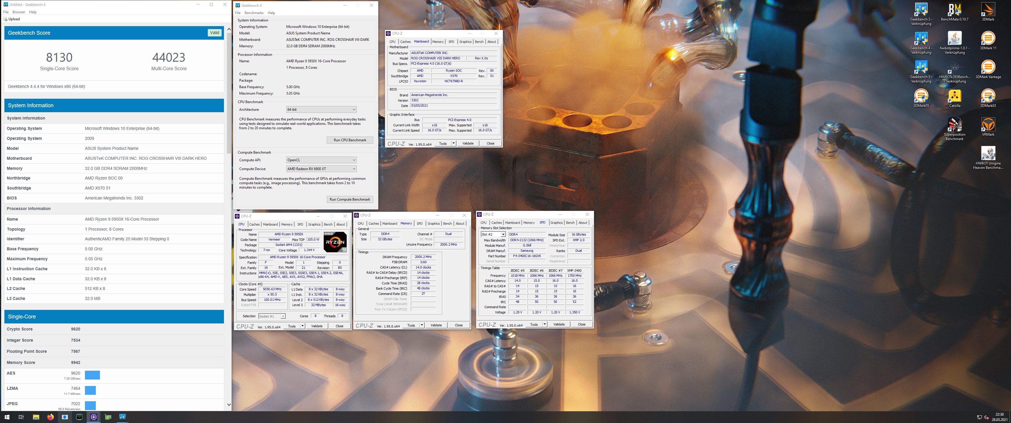Screen dimensions: 1011x423
Task: Click the network icon in system tray
Action: [979, 417]
